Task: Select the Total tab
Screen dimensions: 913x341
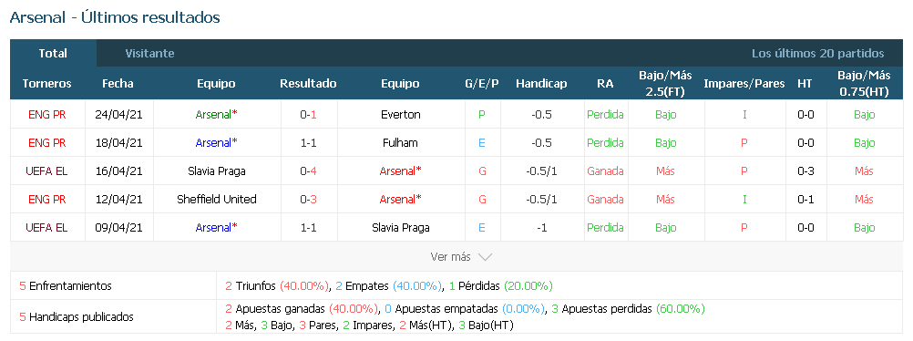Action: 53,53
